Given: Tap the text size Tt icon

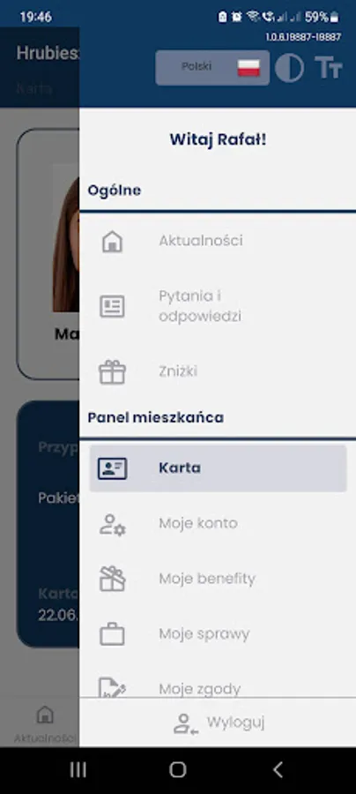Looking at the screenshot, I should click(x=329, y=68).
